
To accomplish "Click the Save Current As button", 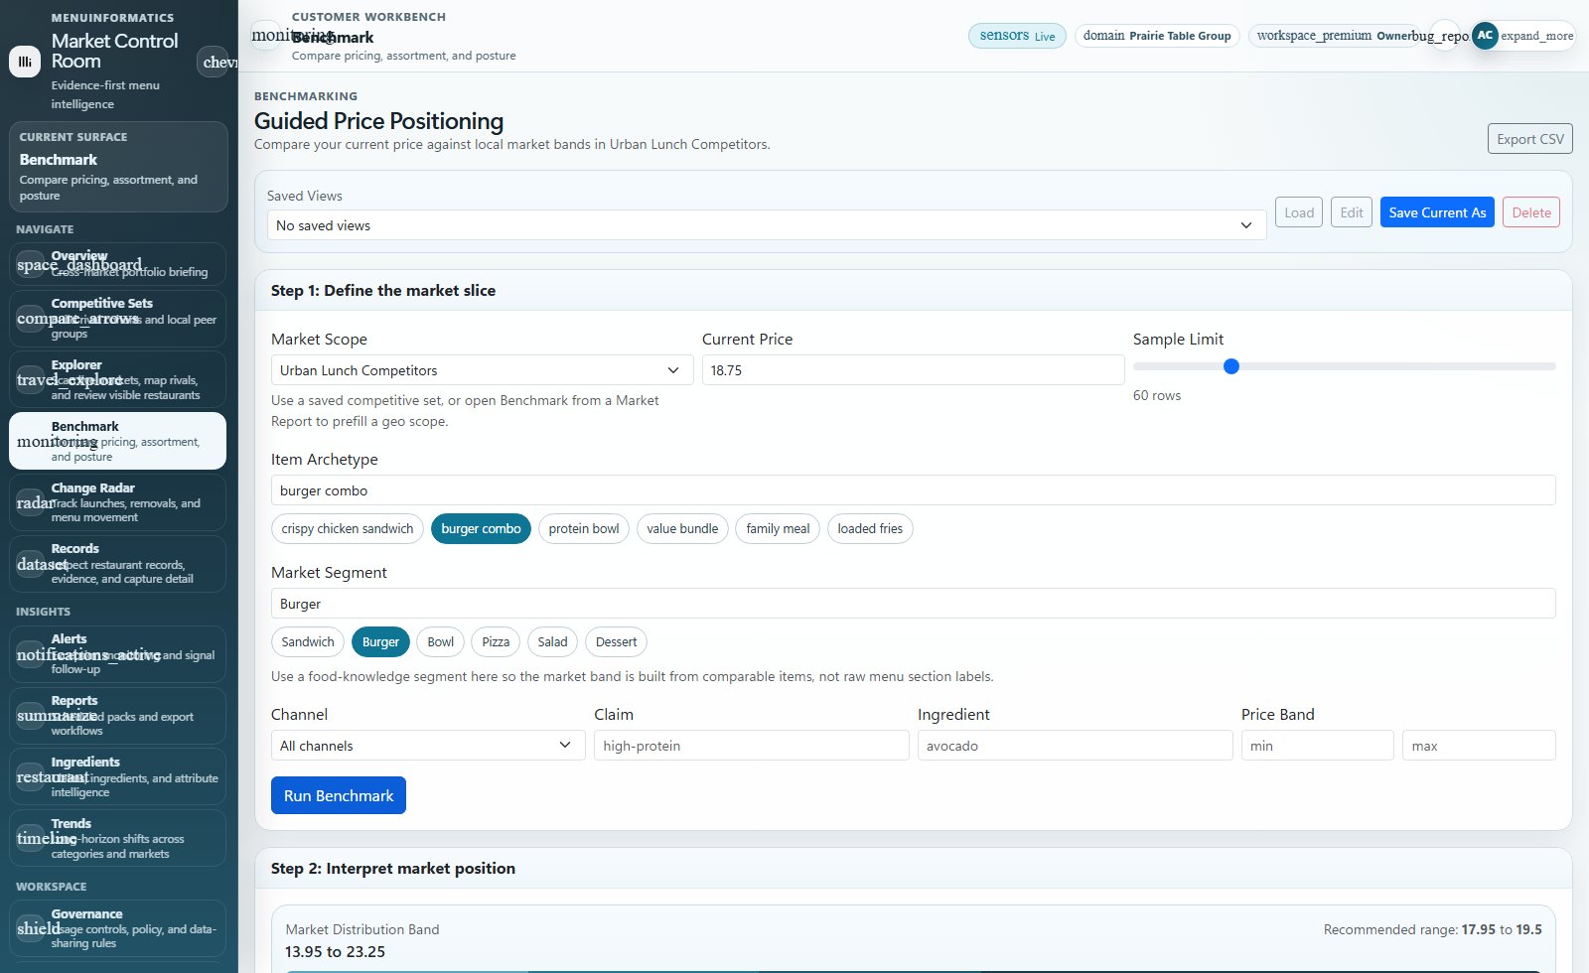I will (x=1437, y=212).
